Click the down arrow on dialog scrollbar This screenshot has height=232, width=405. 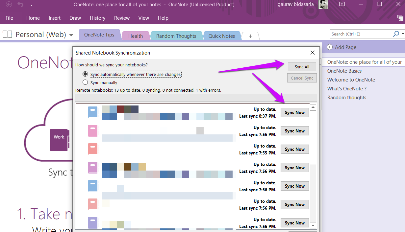313,225
